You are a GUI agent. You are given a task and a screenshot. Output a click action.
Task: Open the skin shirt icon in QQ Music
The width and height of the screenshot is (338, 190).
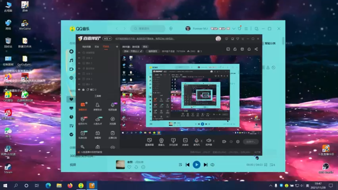click(x=240, y=28)
